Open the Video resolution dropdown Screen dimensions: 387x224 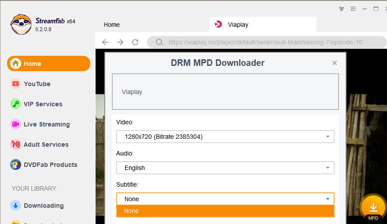tap(225, 137)
